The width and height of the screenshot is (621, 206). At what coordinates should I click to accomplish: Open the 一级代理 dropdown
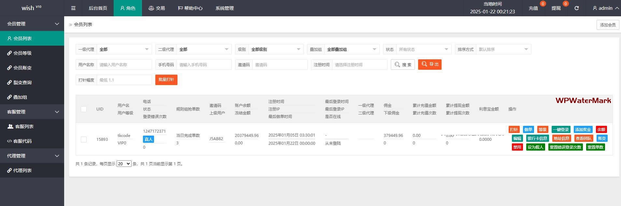(124, 50)
